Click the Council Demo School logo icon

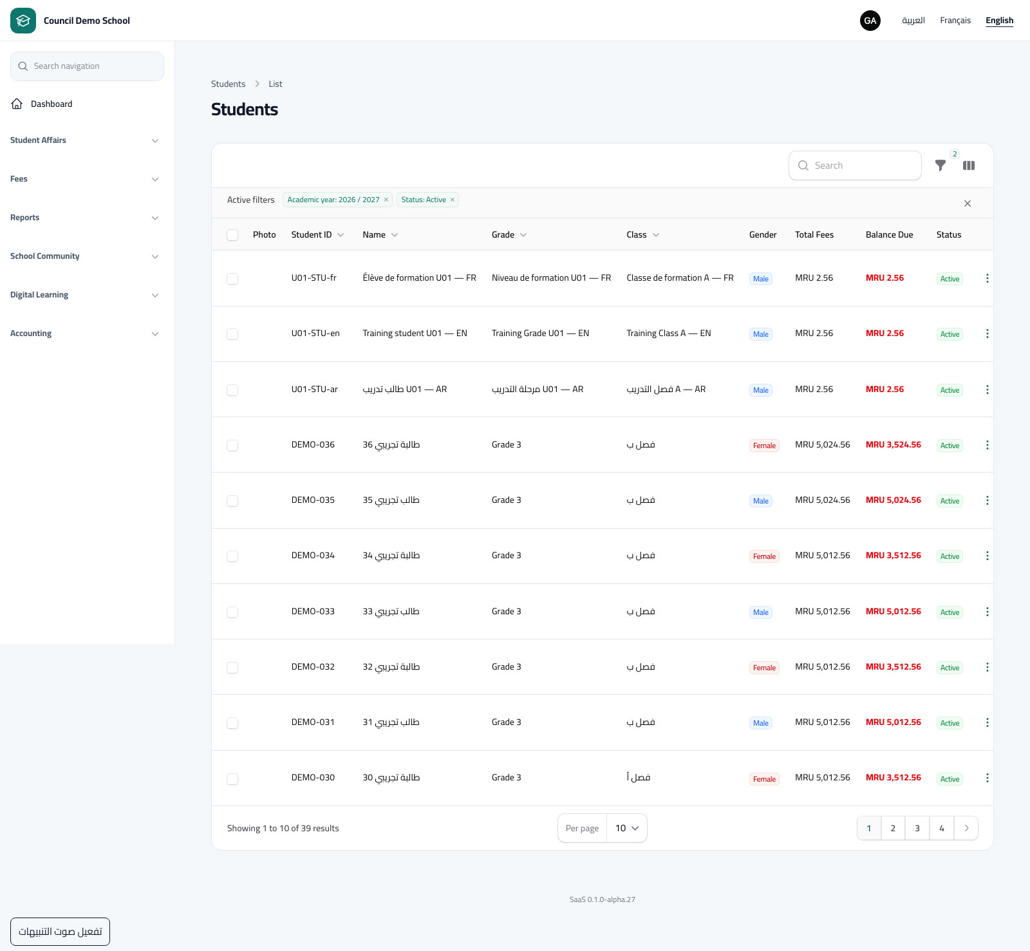(x=23, y=21)
